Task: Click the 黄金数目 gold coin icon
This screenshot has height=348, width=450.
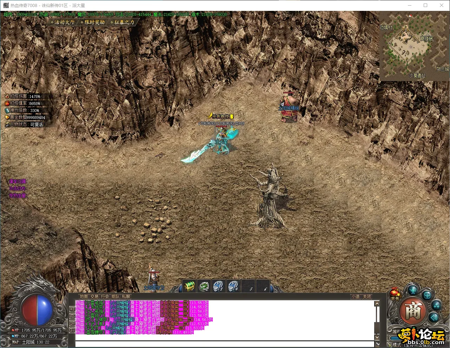Action: pyautogui.click(x=7, y=117)
